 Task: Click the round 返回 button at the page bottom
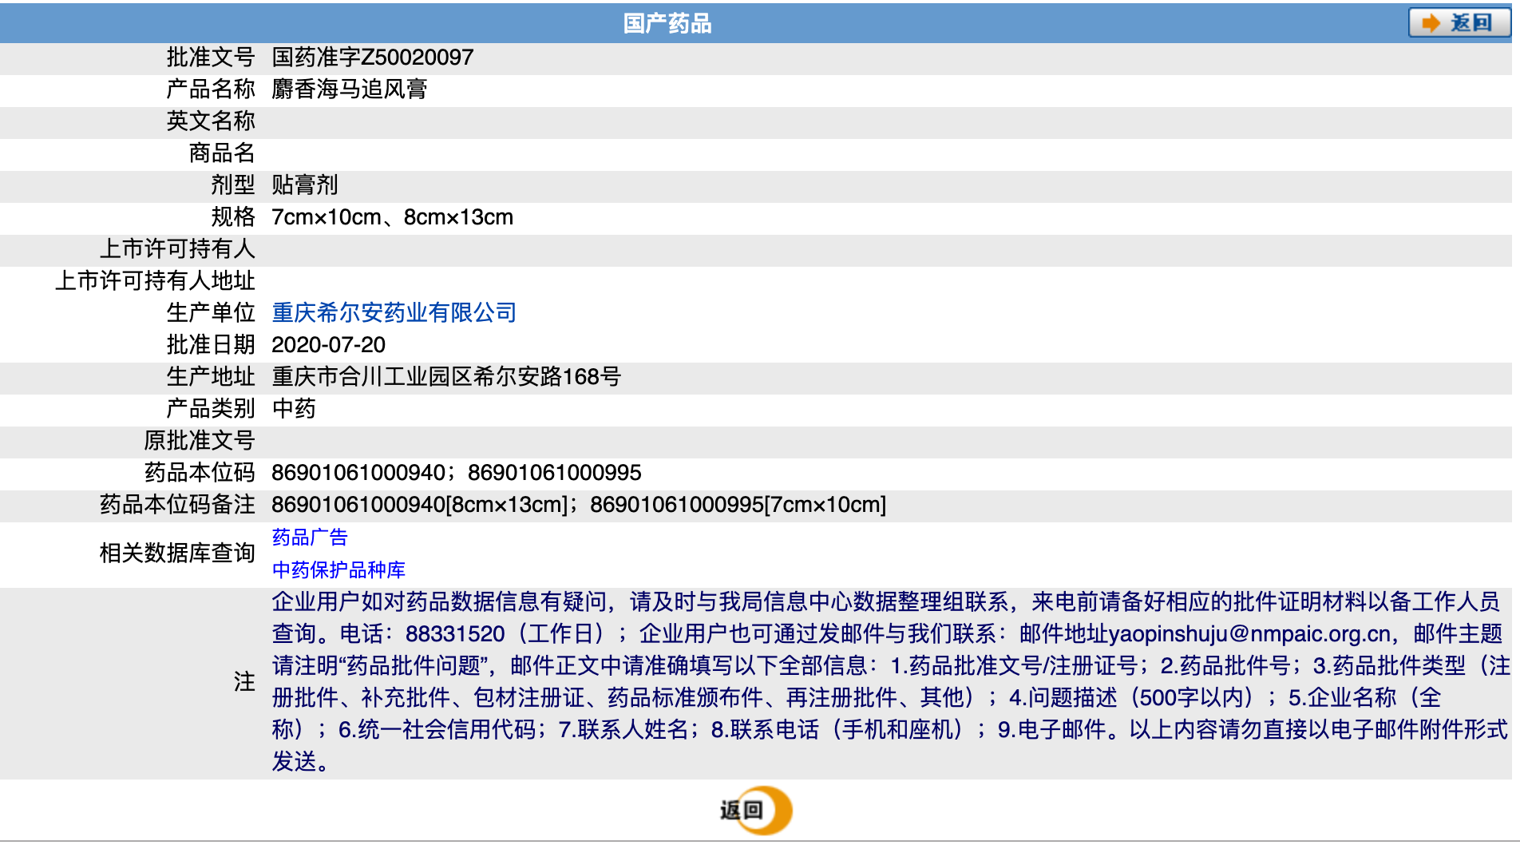755,810
